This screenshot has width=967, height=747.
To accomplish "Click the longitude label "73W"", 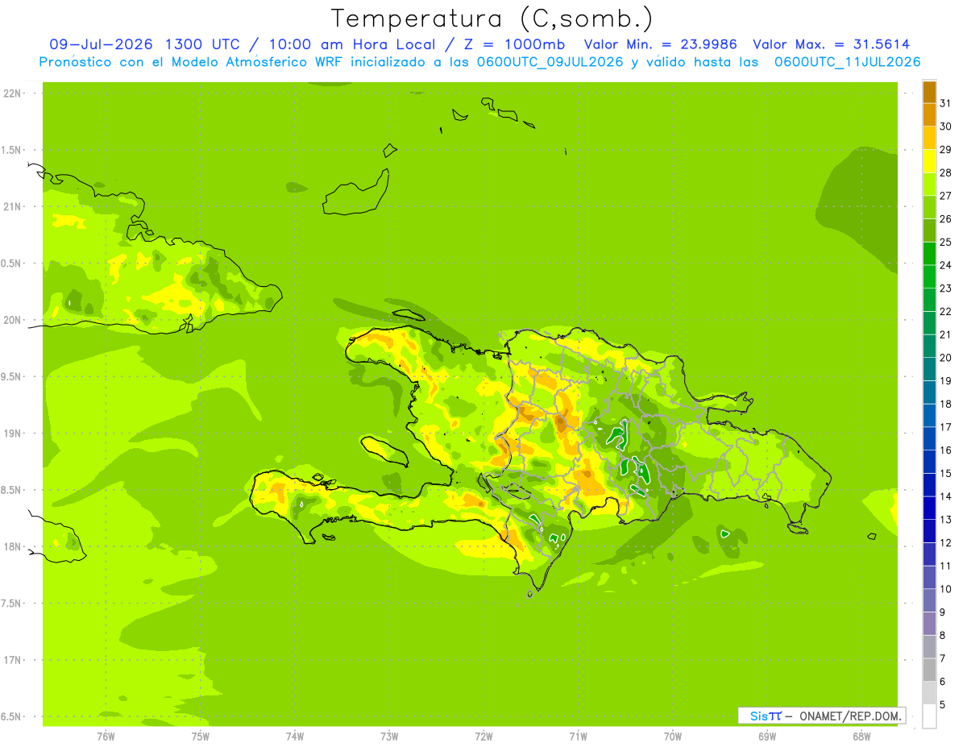I will click(x=389, y=737).
